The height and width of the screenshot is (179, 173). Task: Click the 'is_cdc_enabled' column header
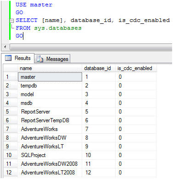pyautogui.click(x=136, y=68)
